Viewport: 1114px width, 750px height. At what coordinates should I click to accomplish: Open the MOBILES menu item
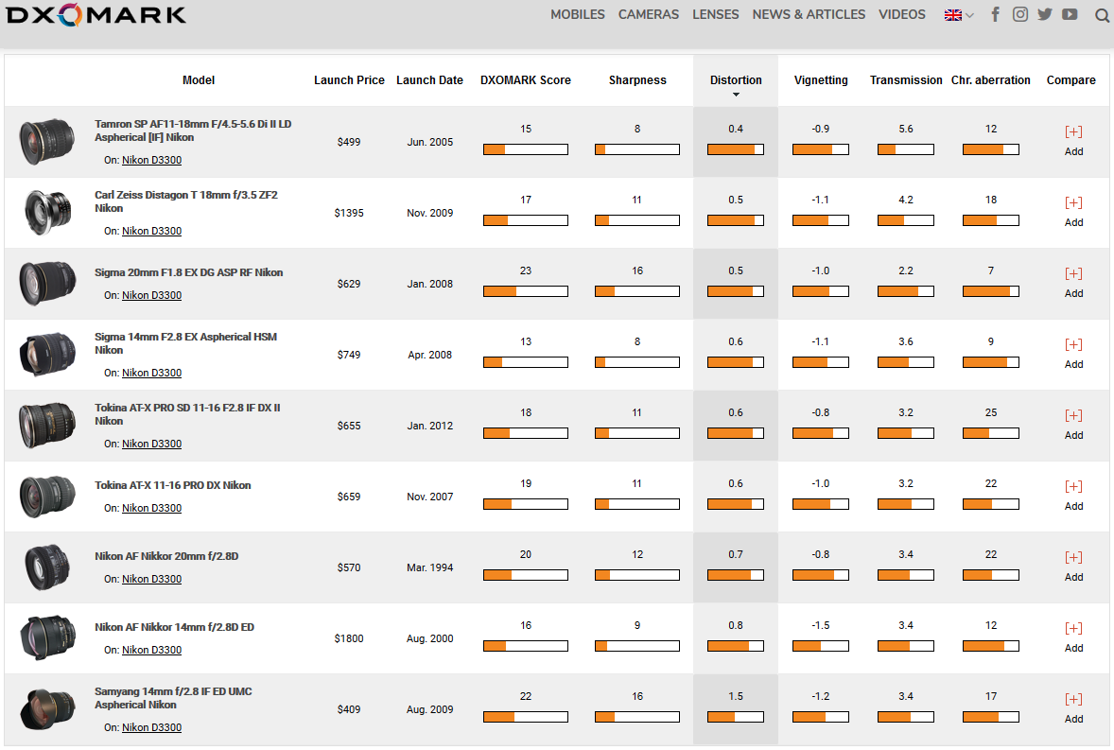click(x=577, y=14)
